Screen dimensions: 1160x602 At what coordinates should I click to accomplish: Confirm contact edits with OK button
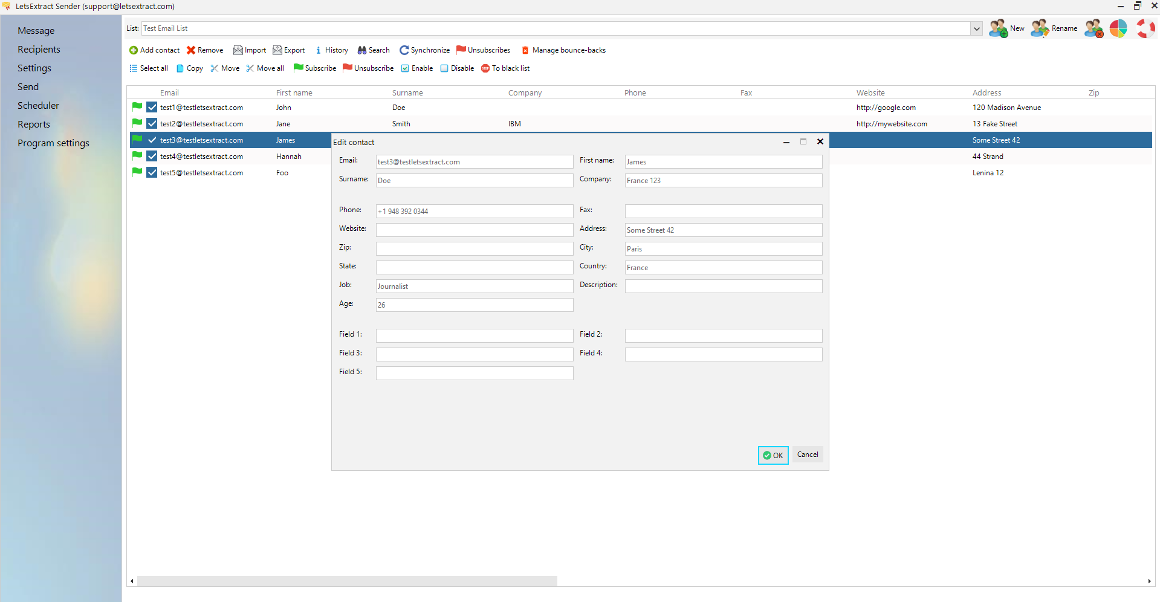773,455
